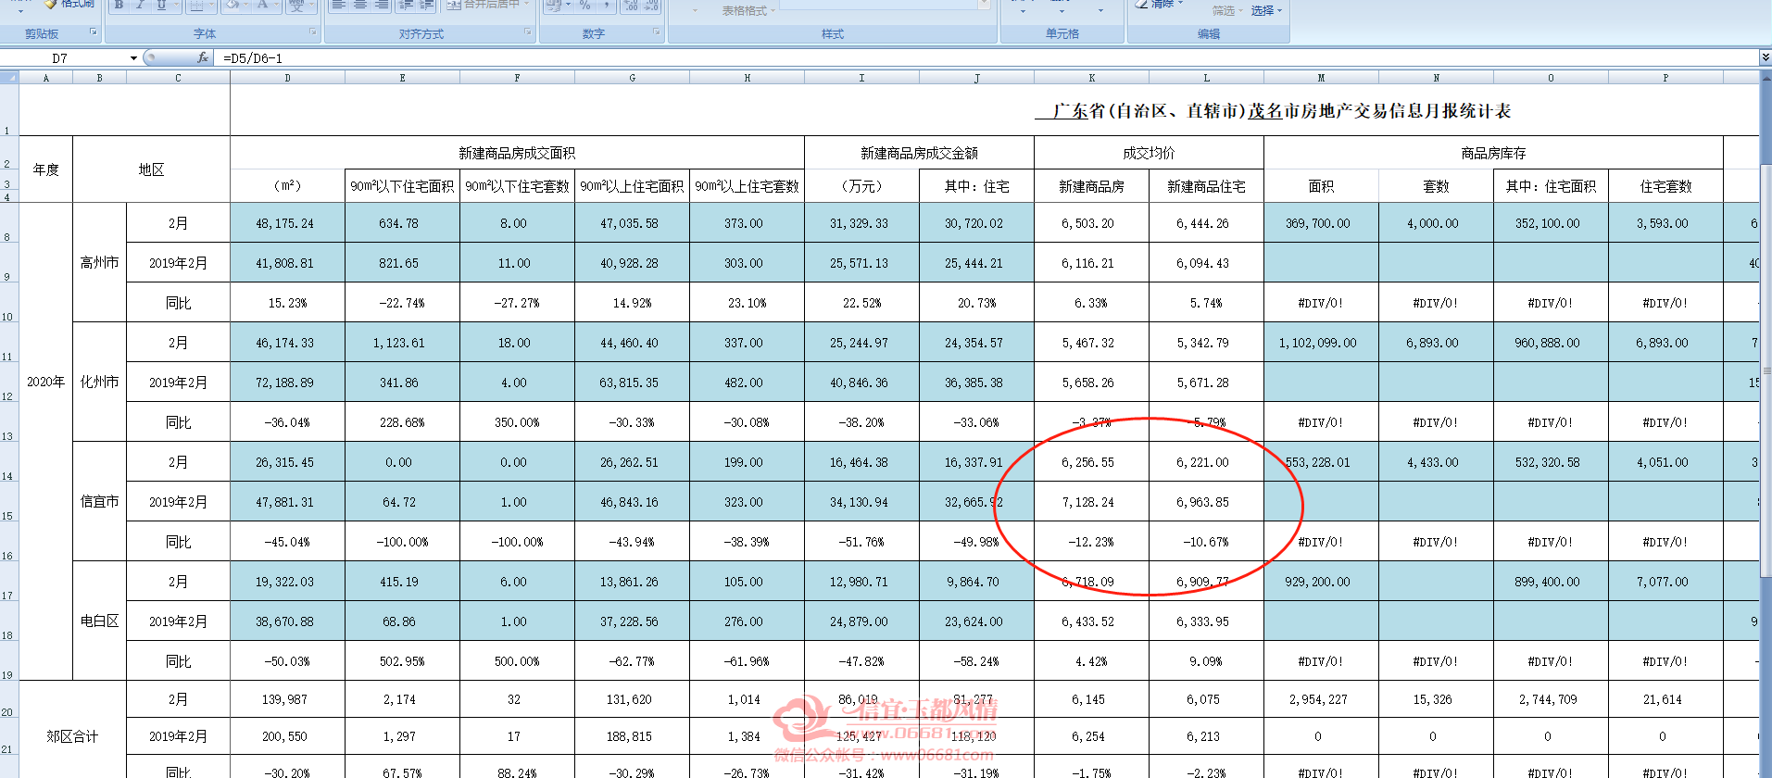The width and height of the screenshot is (1772, 778).
Task: Open the Filter (筛选) dropdown
Action: tap(1227, 10)
